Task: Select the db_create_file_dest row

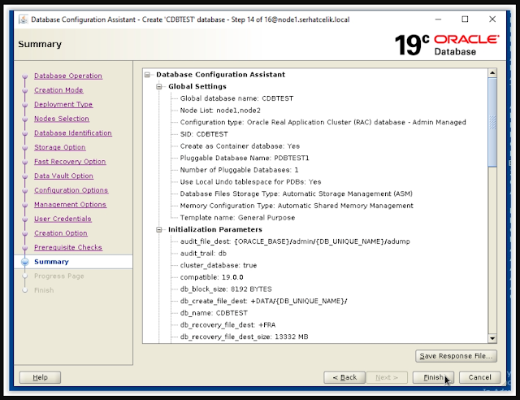Action: pyautogui.click(x=263, y=301)
